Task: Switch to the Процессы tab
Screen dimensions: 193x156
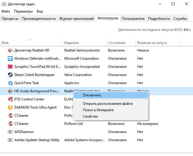Action: (x=10, y=19)
